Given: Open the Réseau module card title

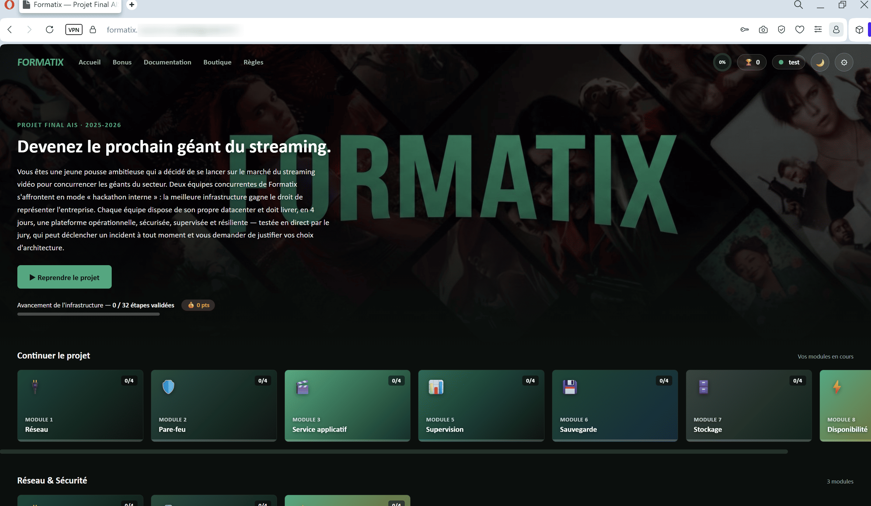Looking at the screenshot, I should 37,429.
